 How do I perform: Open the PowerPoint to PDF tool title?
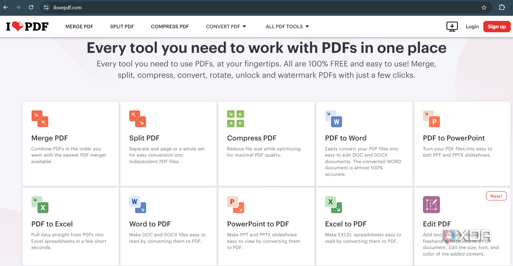pos(258,224)
